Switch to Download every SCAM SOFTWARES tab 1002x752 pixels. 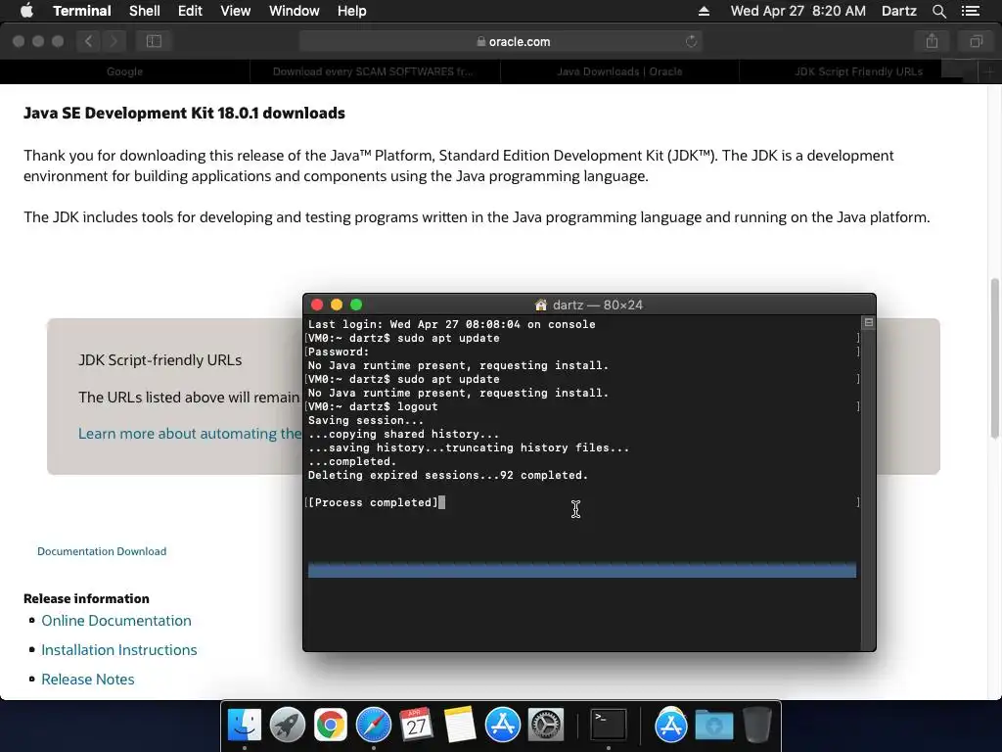click(374, 71)
